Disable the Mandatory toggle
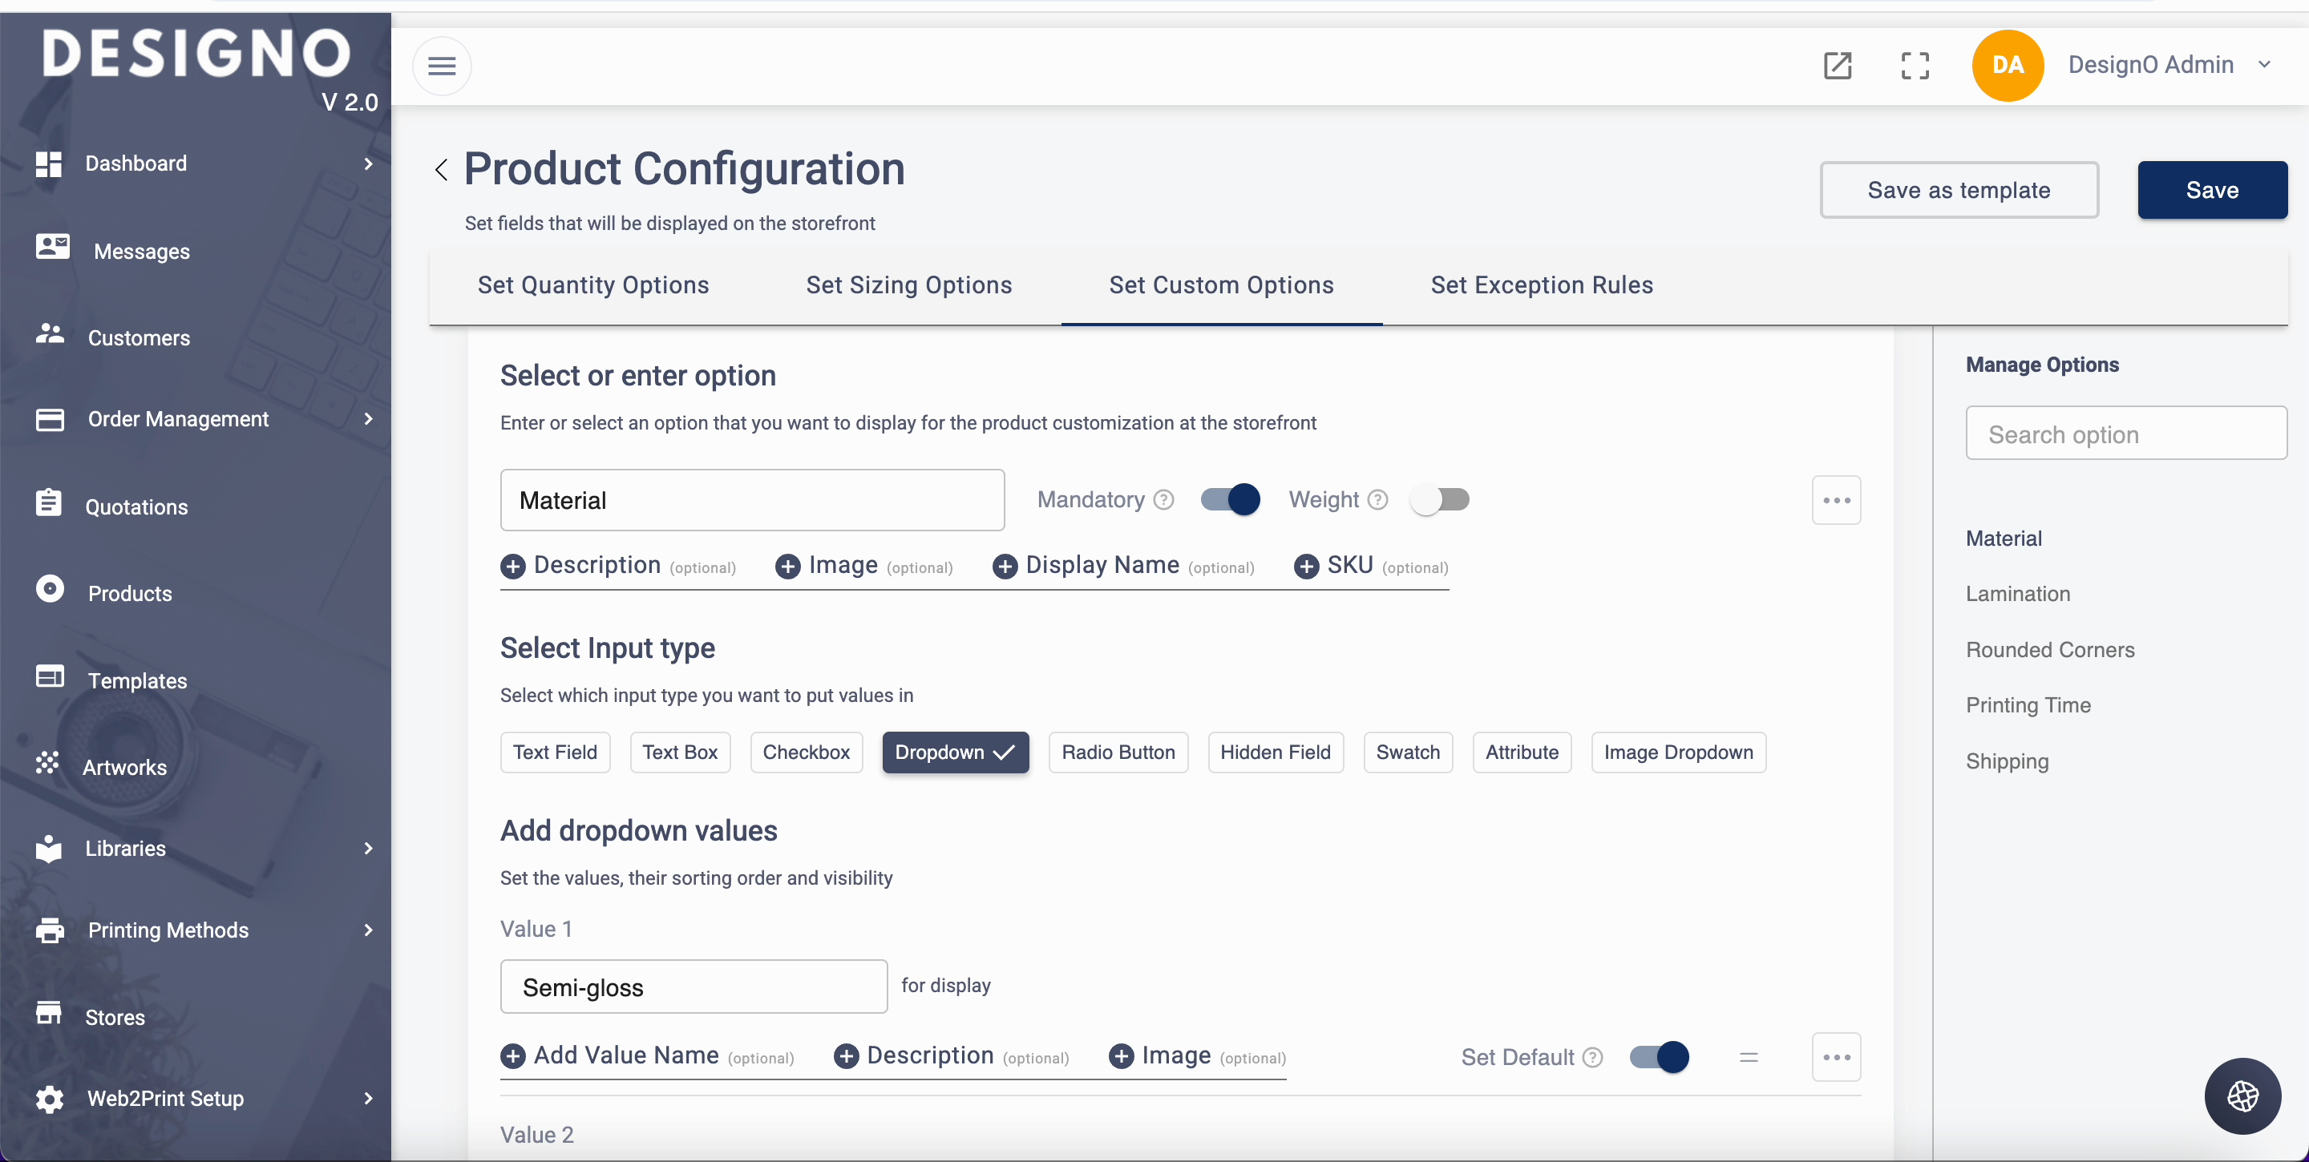Viewport: 2309px width, 1162px height. coord(1230,500)
